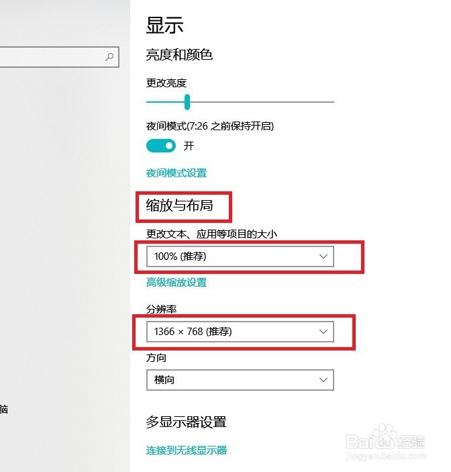Expand the 1366 × 768 resolution dropdown
This screenshot has width=451, height=472.
(240, 332)
